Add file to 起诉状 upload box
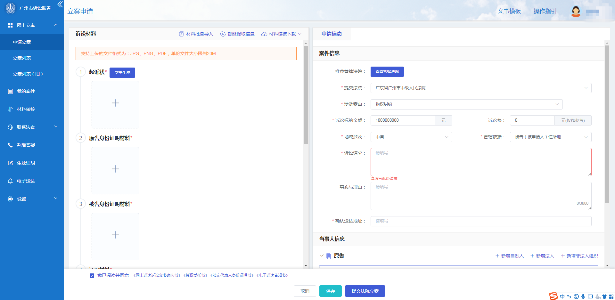615x300 pixels. click(115, 104)
